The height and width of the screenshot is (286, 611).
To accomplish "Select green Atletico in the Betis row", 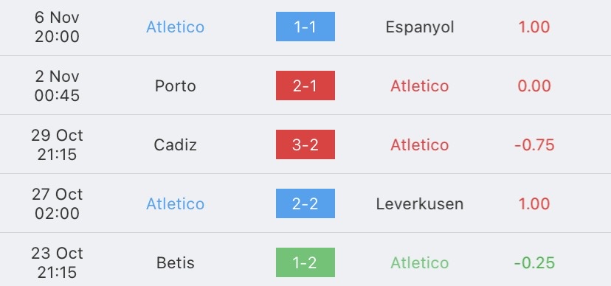I will click(x=420, y=263).
